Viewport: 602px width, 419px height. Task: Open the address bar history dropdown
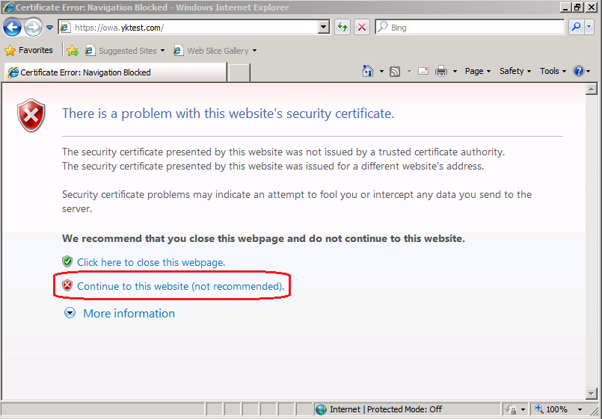pyautogui.click(x=324, y=28)
